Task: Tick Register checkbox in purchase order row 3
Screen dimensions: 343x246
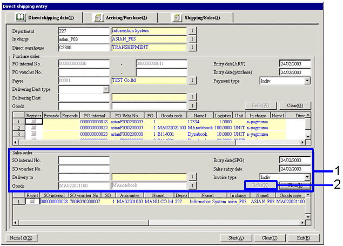Action: pos(33,134)
